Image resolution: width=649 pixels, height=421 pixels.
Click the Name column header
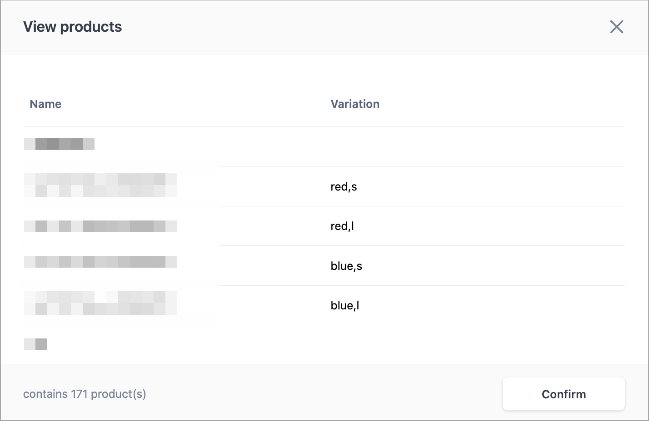point(45,104)
